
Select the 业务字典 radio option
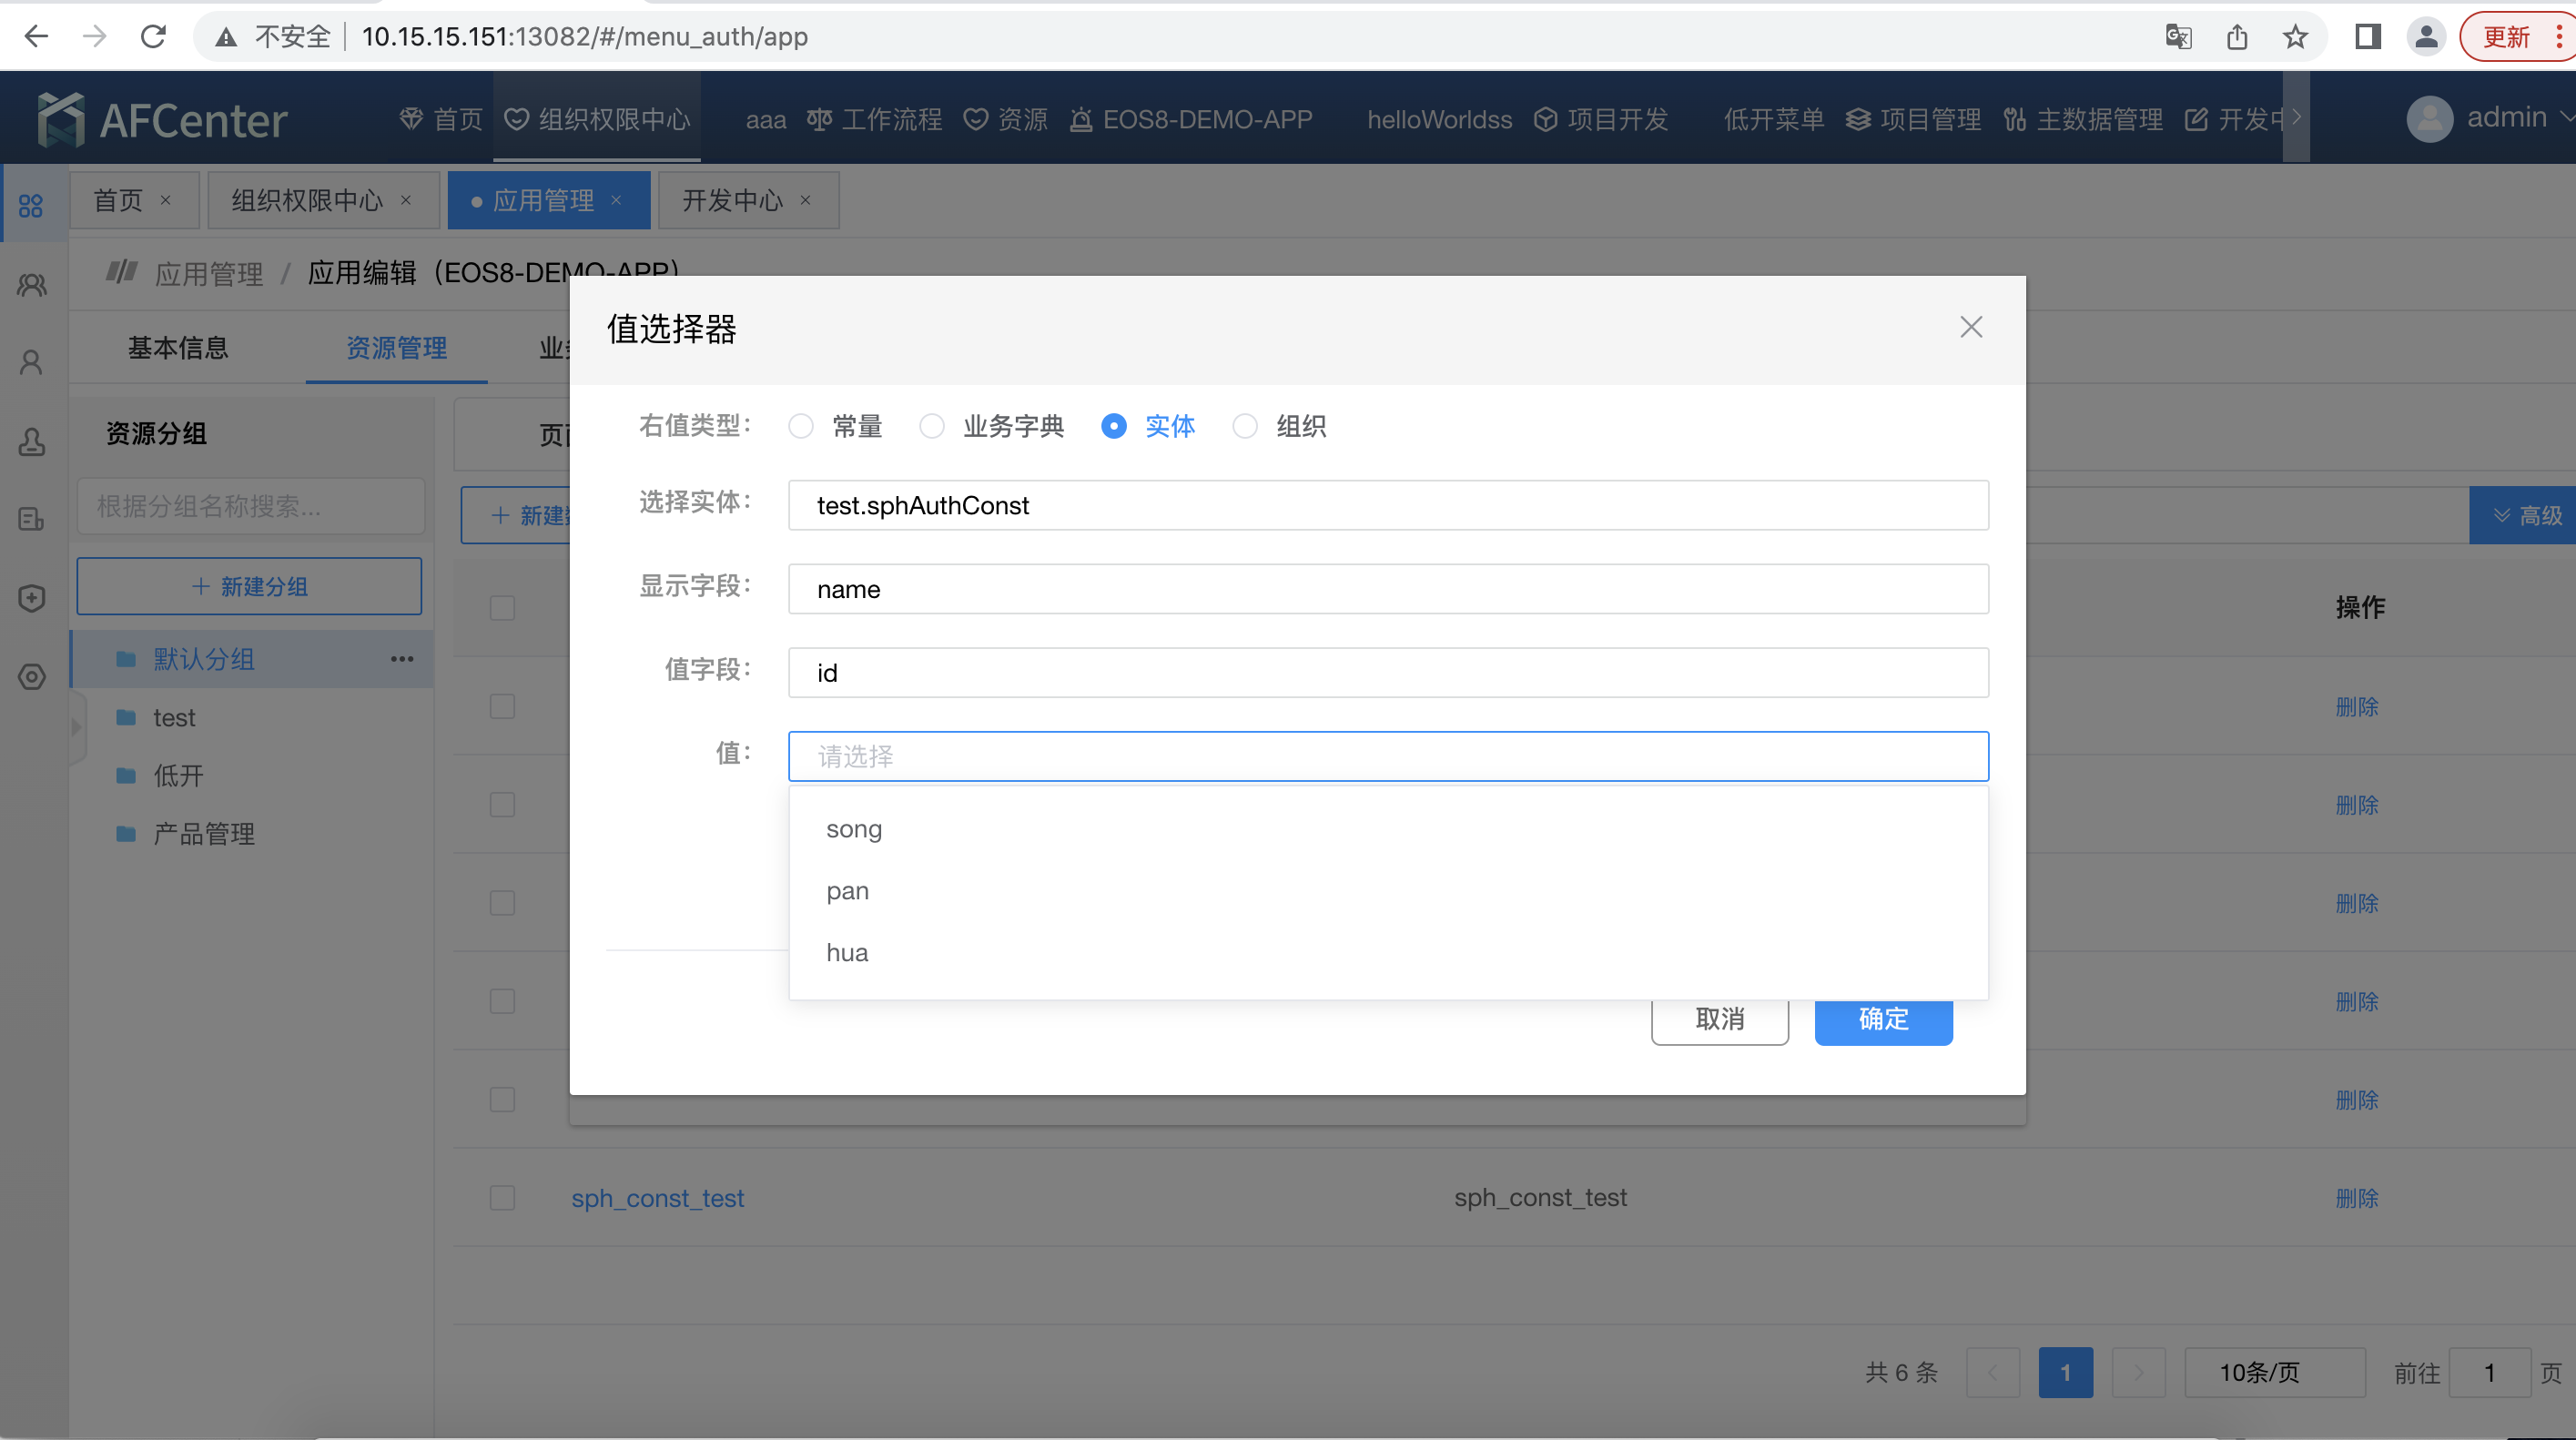pyautogui.click(x=932, y=426)
